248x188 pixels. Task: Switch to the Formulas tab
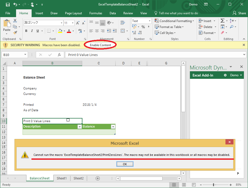click(96, 13)
